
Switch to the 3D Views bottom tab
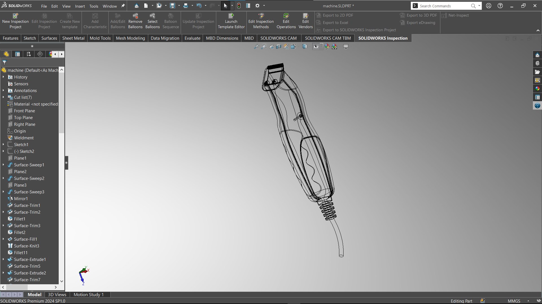point(57,294)
